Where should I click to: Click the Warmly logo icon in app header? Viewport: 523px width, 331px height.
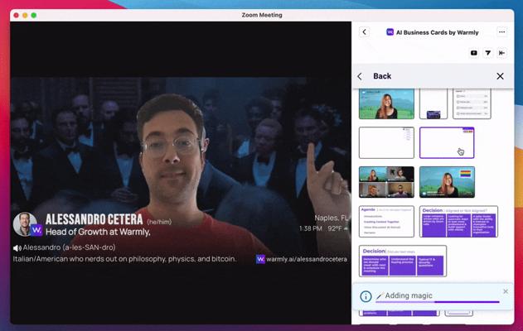390,32
